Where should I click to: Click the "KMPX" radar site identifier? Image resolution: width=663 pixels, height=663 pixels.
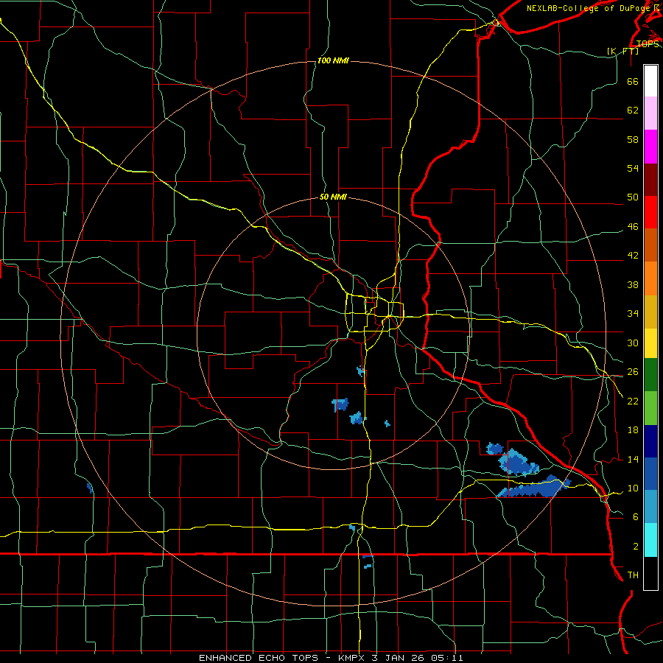point(351,658)
